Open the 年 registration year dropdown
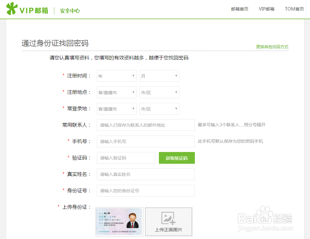Image resolution: width=310 pixels, height=239 pixels. pyautogui.click(x=116, y=76)
